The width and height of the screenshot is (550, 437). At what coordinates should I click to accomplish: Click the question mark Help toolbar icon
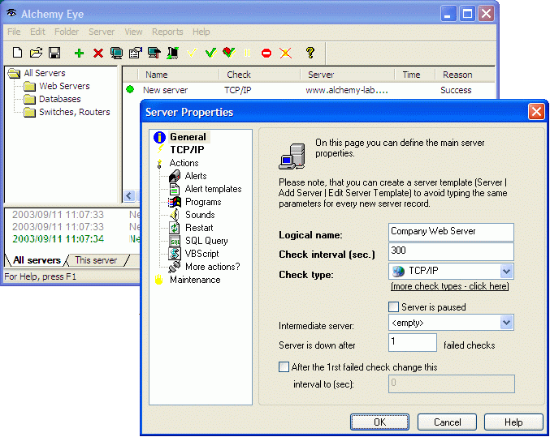[310, 53]
